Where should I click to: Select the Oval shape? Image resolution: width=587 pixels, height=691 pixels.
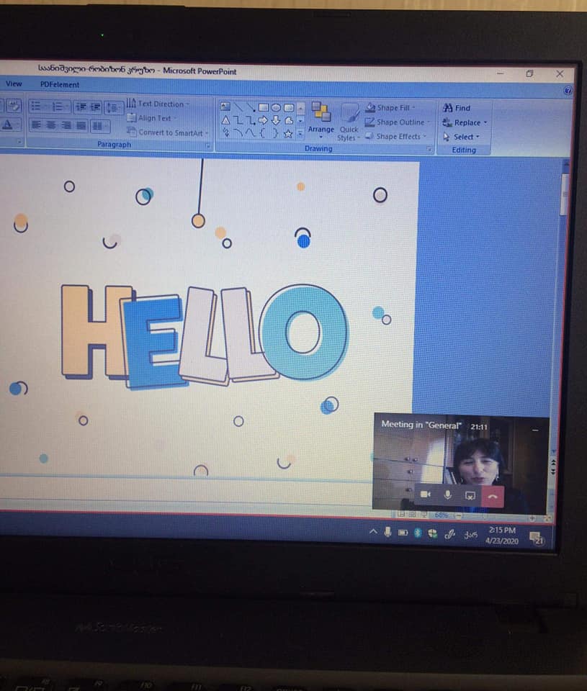(276, 107)
